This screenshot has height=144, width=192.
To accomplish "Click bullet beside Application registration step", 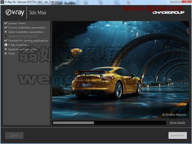I will pos(6,49).
